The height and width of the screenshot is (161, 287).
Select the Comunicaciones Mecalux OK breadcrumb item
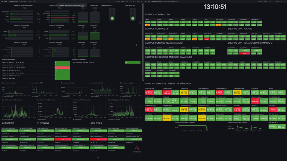click(x=171, y=1)
